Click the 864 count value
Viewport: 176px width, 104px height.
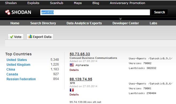click(x=56, y=79)
